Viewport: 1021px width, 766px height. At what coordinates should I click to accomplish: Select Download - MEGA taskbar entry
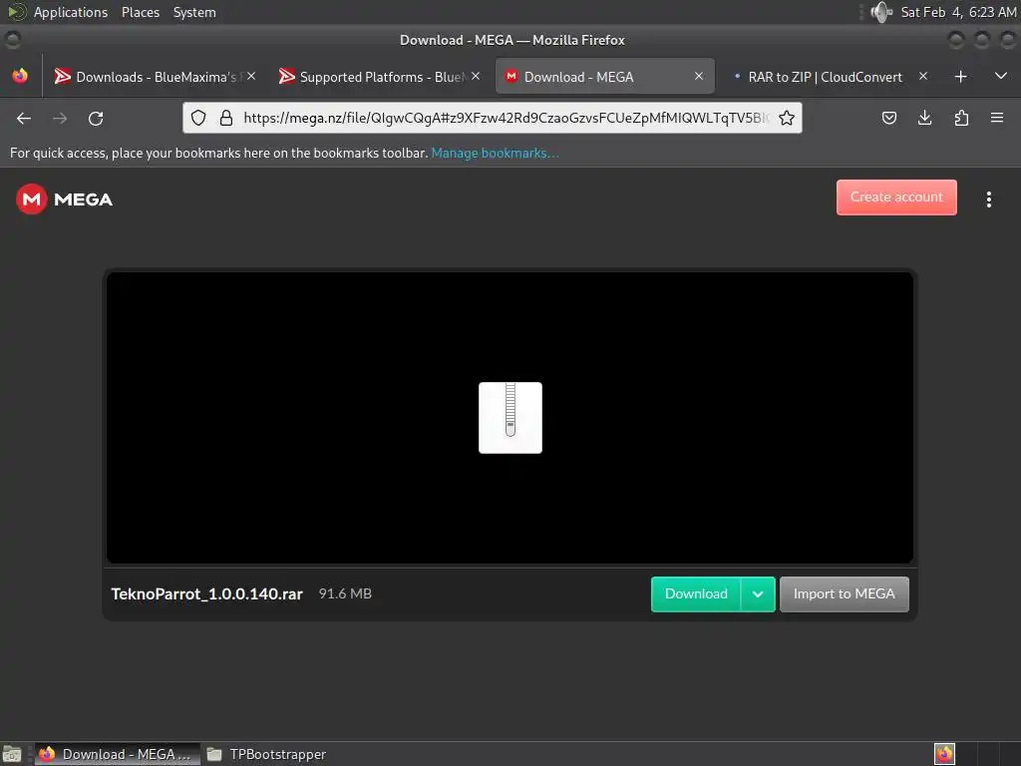[x=118, y=754]
